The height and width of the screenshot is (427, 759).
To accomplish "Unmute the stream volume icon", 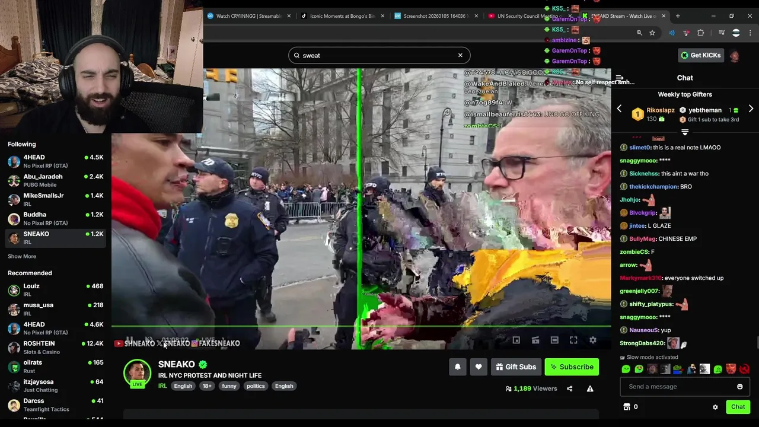I will pos(149,340).
